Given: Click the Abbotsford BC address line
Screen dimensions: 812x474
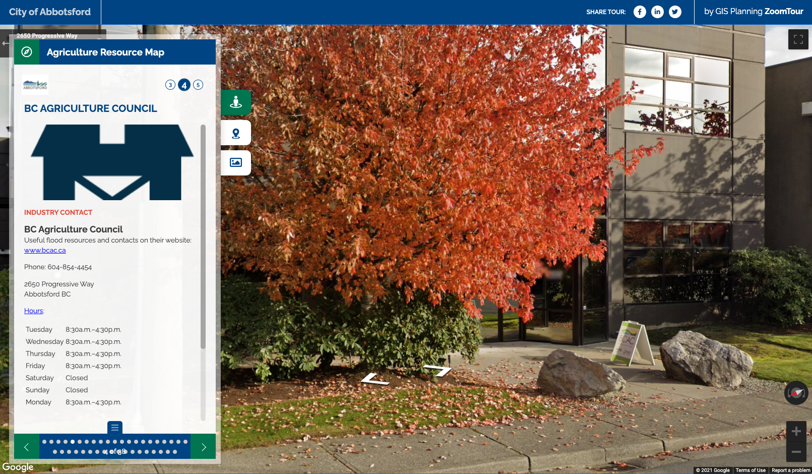Looking at the screenshot, I should click(x=47, y=294).
